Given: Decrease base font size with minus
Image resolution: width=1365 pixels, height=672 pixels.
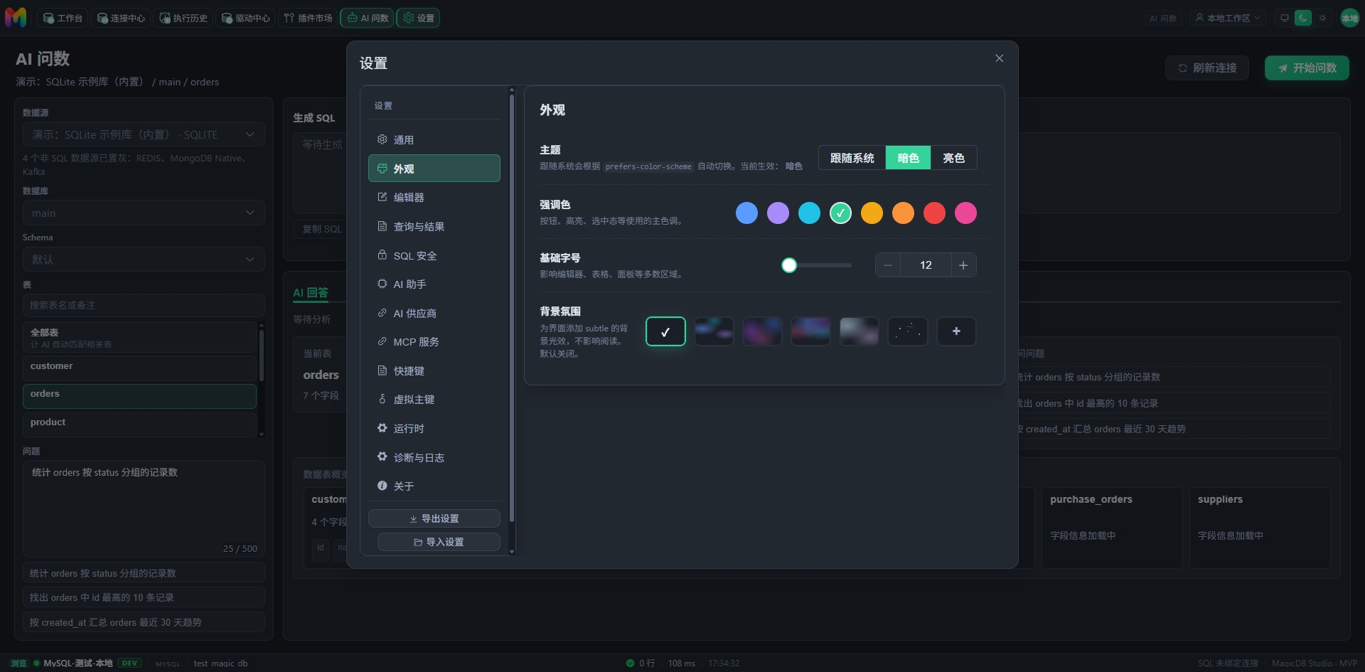Looking at the screenshot, I should 888,265.
